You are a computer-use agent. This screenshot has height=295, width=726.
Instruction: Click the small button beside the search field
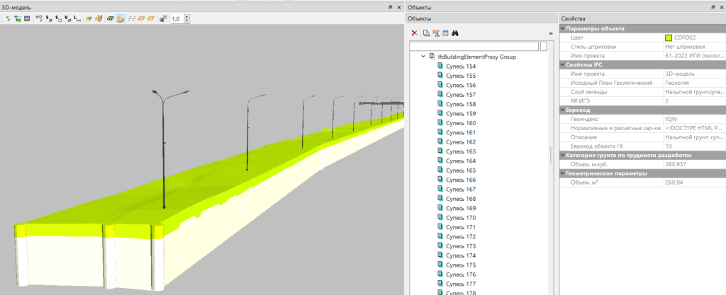pyautogui.click(x=544, y=46)
